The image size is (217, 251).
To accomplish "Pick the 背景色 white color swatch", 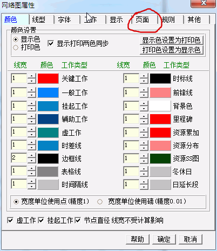I will point(160,106).
